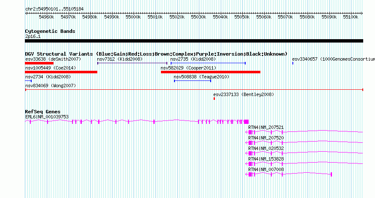Select the blue nsv2735 gain bar

pyautogui.click(x=208, y=63)
